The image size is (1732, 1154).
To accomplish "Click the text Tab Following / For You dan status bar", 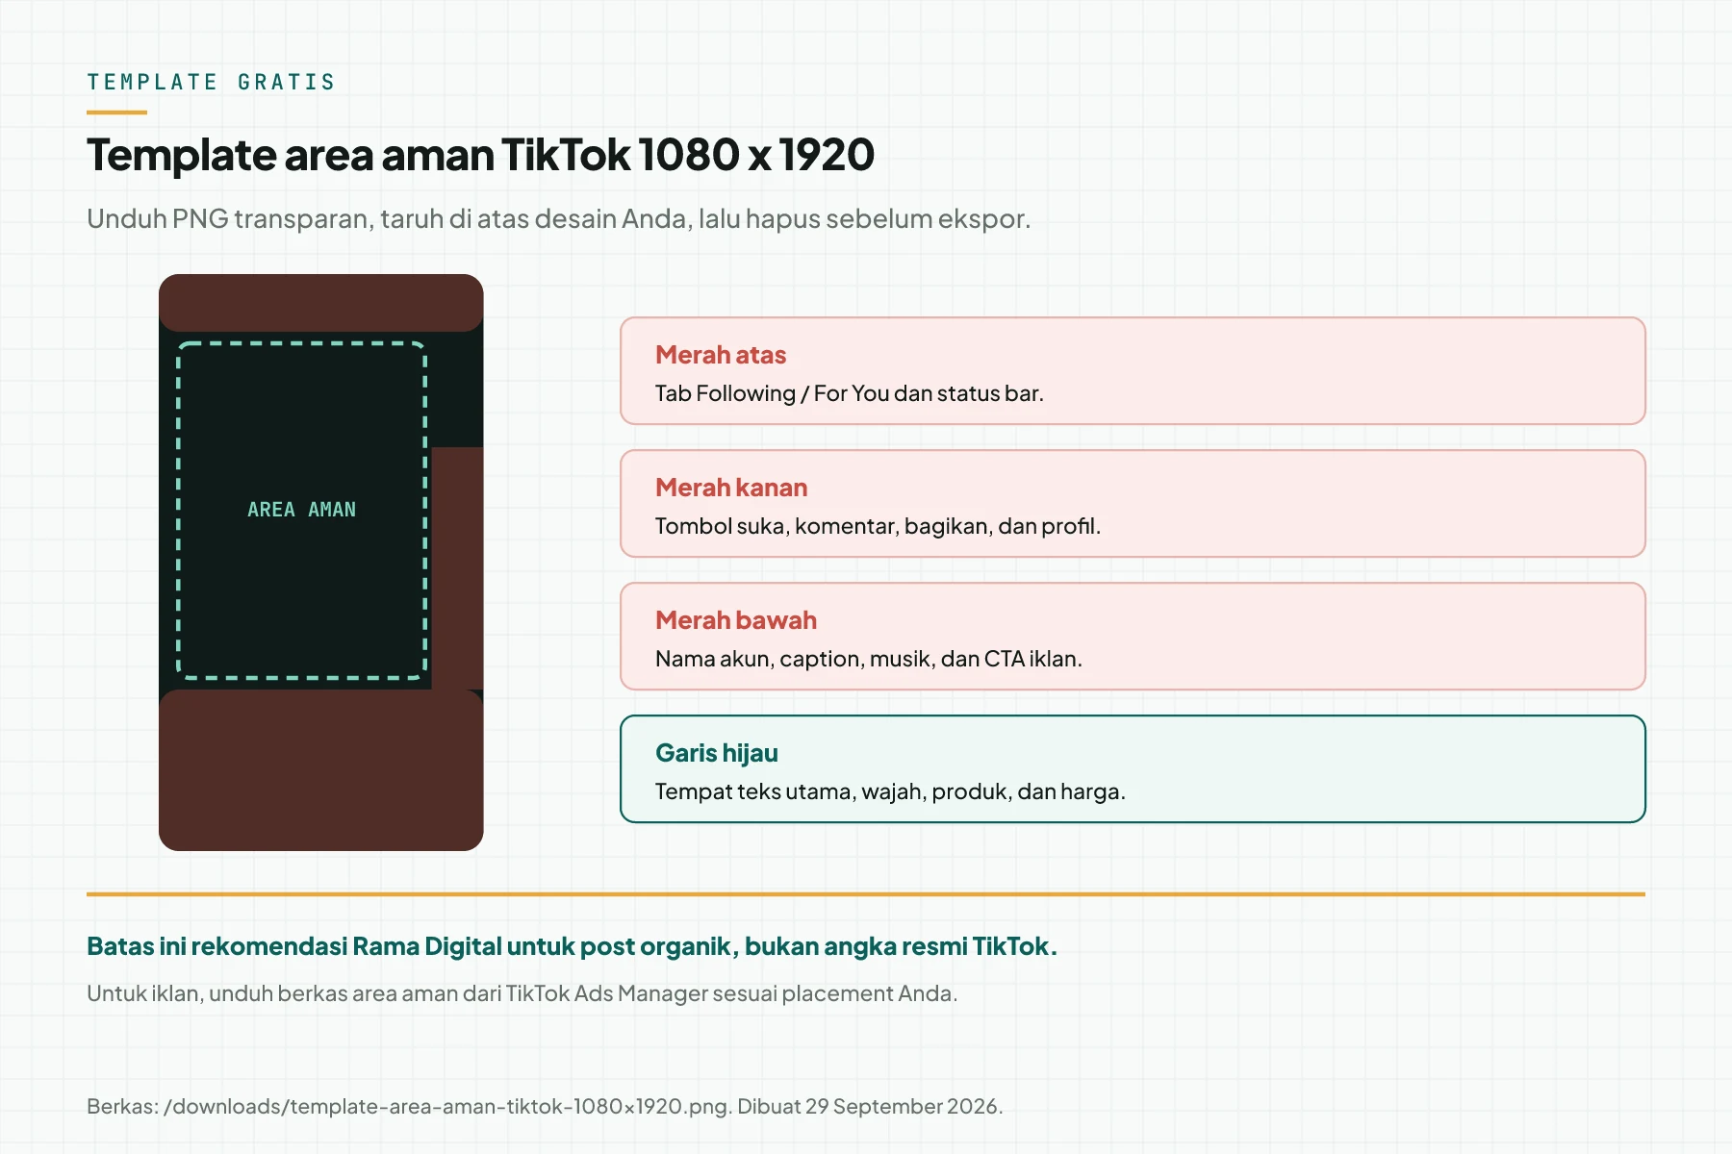I will 849,393.
